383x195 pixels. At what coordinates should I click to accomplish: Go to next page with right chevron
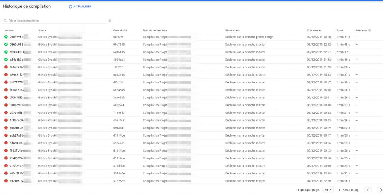pos(379,190)
